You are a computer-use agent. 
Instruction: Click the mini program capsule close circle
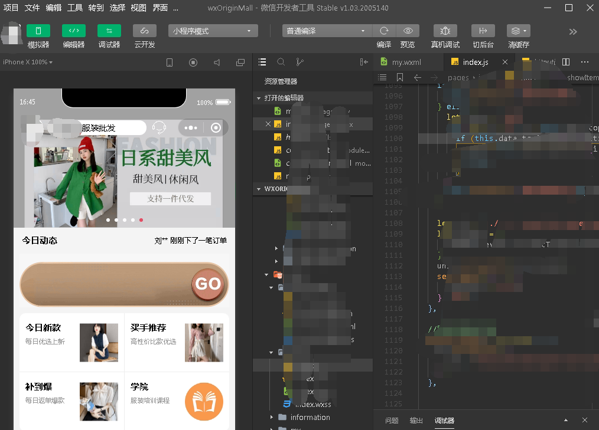pyautogui.click(x=216, y=128)
